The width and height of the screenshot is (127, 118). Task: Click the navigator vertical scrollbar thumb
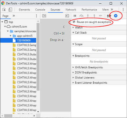click(38, 57)
